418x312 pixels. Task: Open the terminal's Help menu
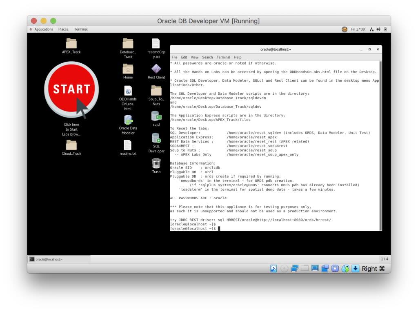[238, 58]
